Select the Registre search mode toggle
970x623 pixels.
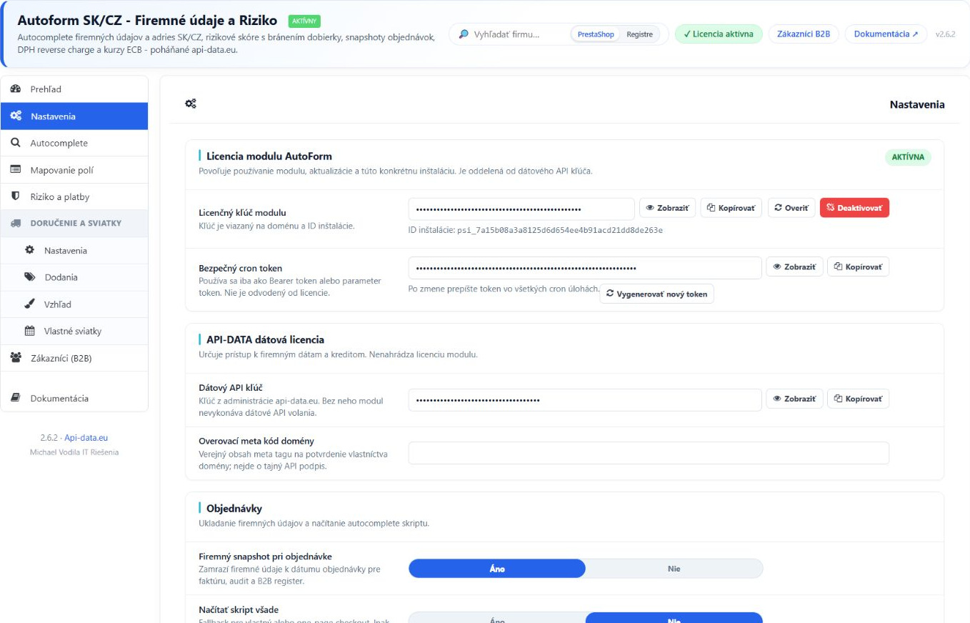(x=639, y=34)
